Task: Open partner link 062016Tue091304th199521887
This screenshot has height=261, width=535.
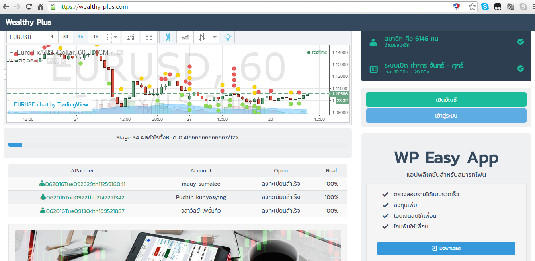Action: (x=85, y=211)
